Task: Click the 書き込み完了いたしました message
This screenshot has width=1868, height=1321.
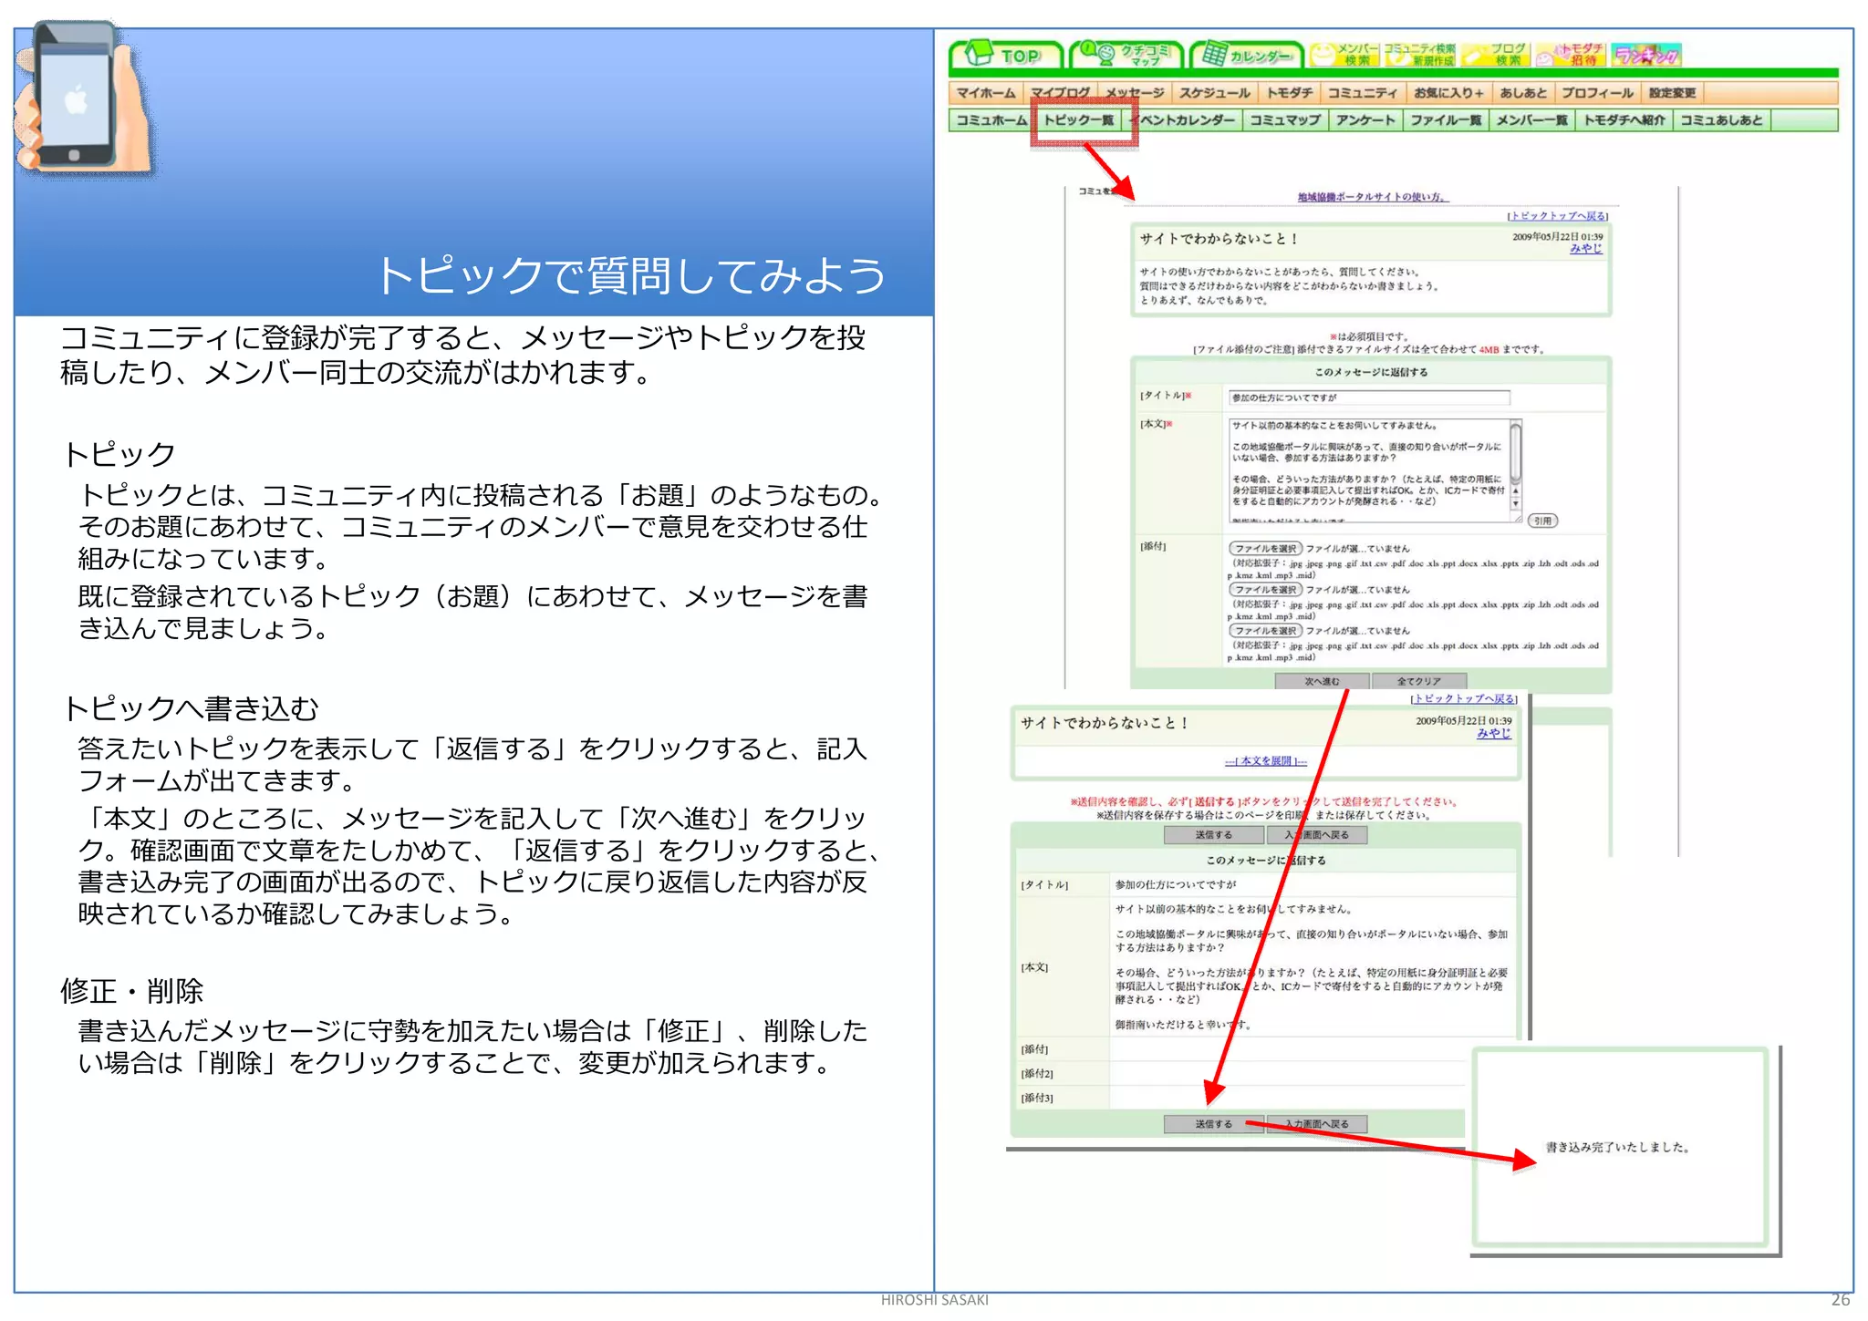Action: click(1617, 1148)
